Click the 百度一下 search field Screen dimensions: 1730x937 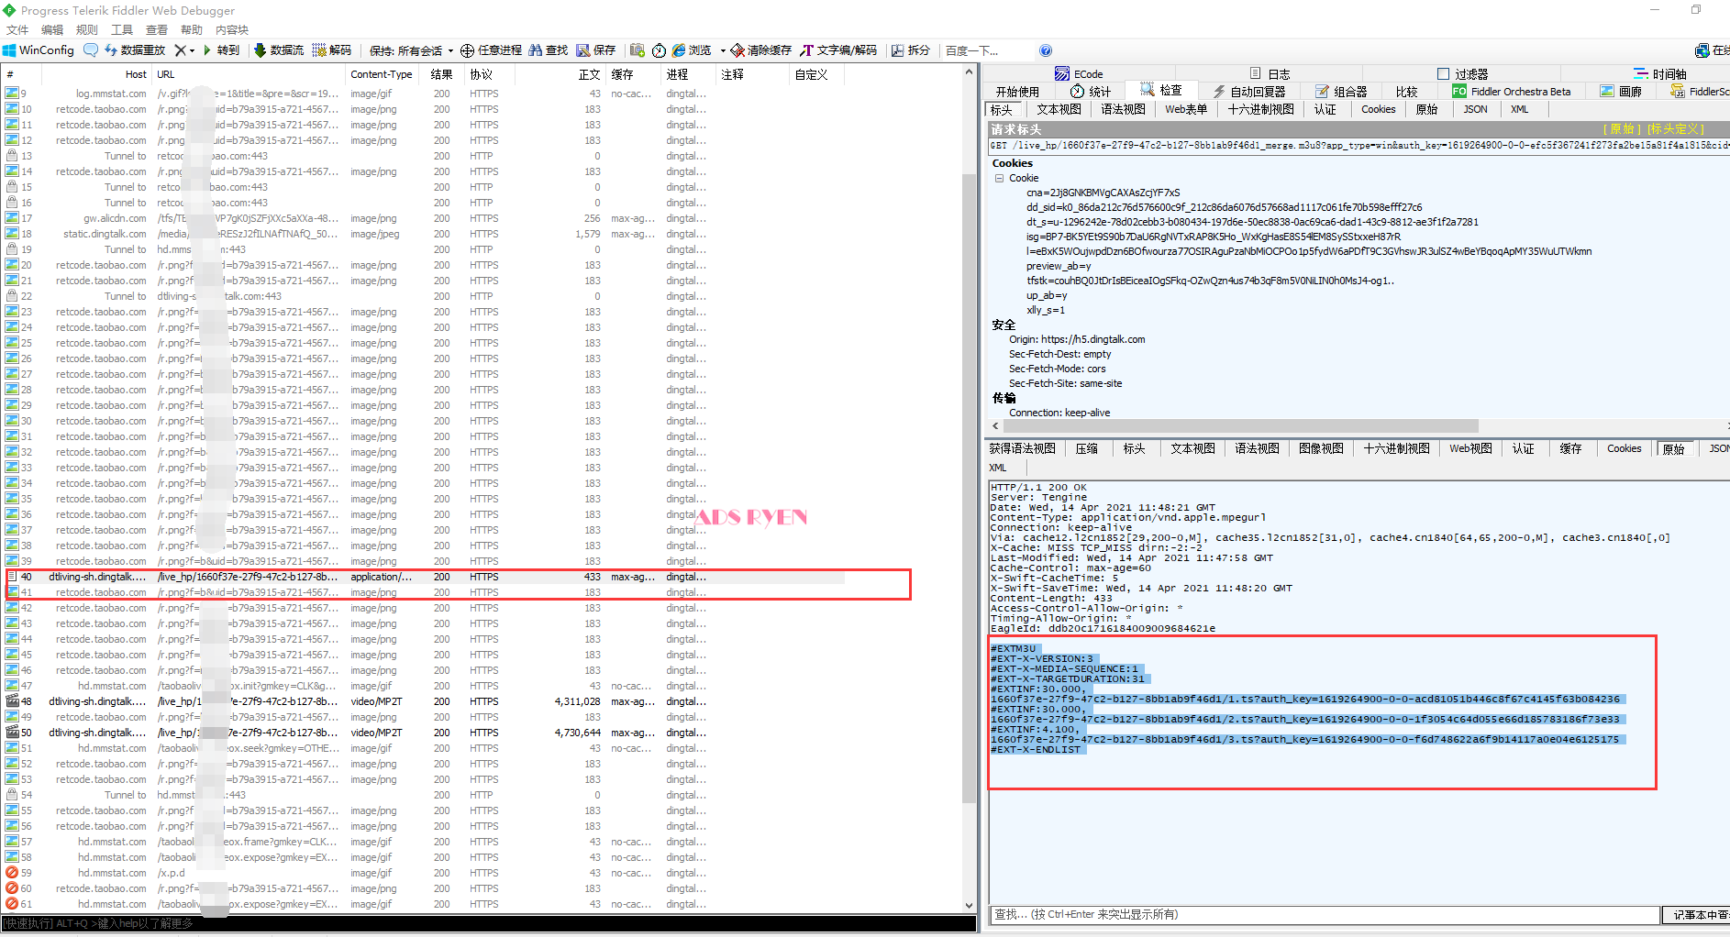click(x=987, y=50)
